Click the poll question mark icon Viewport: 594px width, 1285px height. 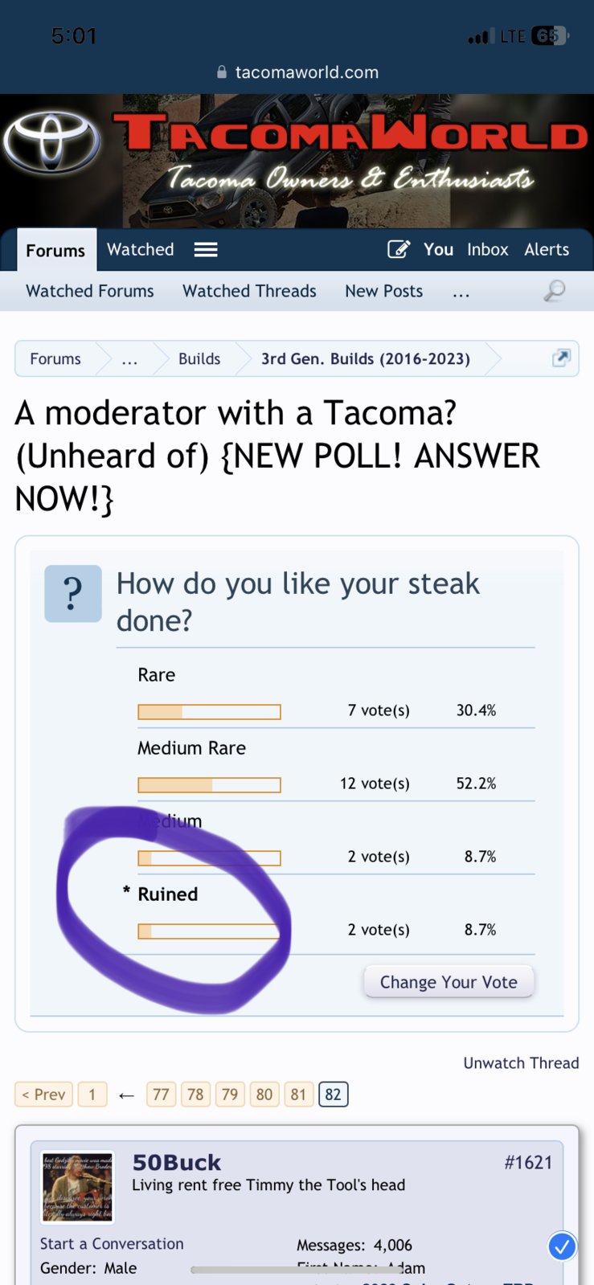point(73,594)
